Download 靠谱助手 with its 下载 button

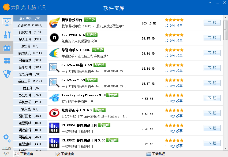212,53
